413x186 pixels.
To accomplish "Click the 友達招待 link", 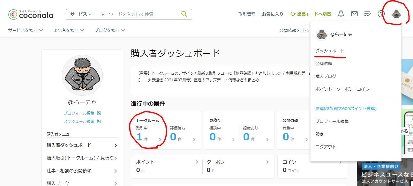I will pyautogui.click(x=346, y=108).
